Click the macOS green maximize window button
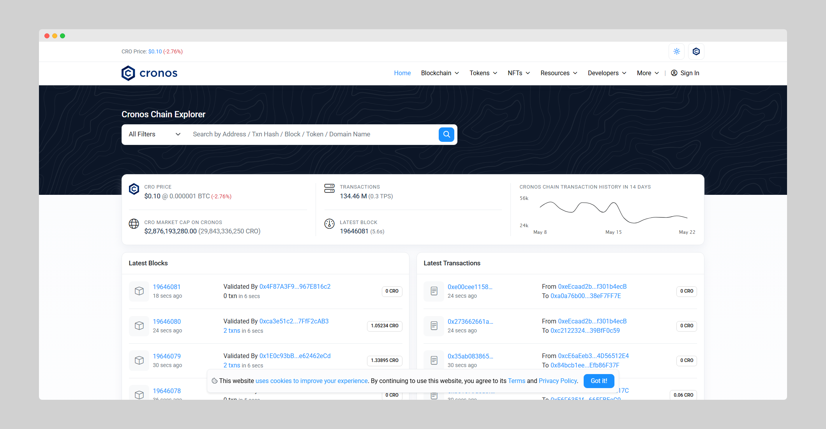 pyautogui.click(x=62, y=36)
